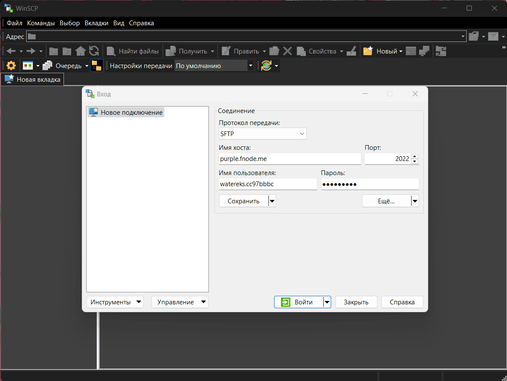
Task: Click the synchronize globe icon
Action: 266,66
